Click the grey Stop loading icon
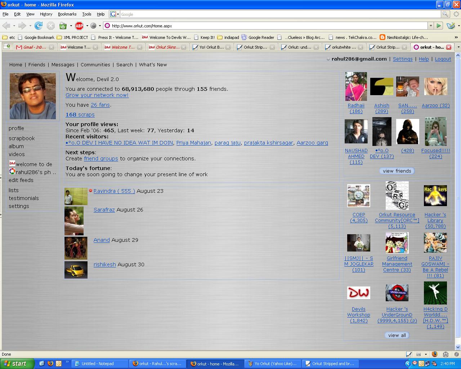This screenshot has height=369, width=461. [x=51, y=26]
